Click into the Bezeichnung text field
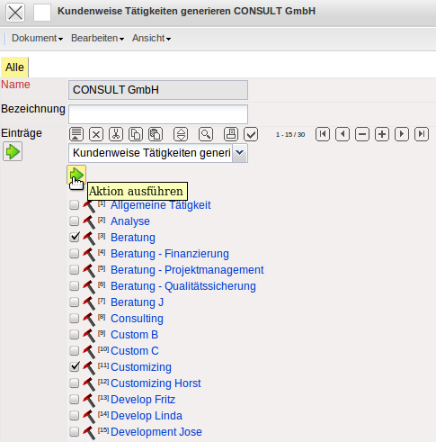The image size is (436, 442). 158,114
